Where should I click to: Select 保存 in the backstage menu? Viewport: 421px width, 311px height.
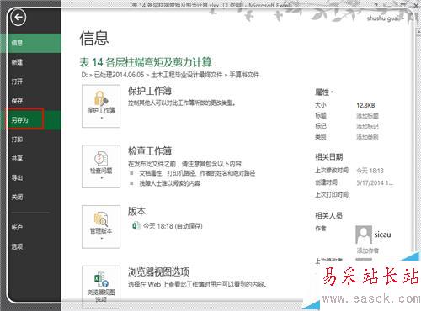30,101
